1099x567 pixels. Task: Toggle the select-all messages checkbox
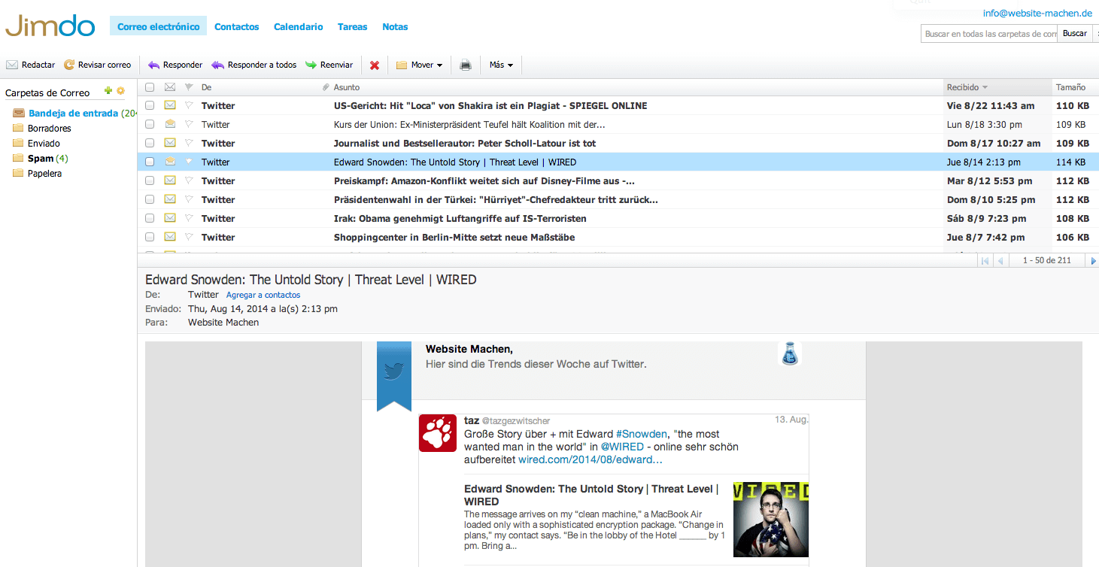click(x=150, y=87)
